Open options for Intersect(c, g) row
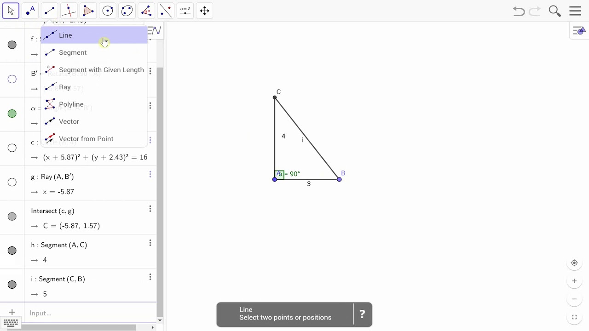589x331 pixels. (x=150, y=209)
